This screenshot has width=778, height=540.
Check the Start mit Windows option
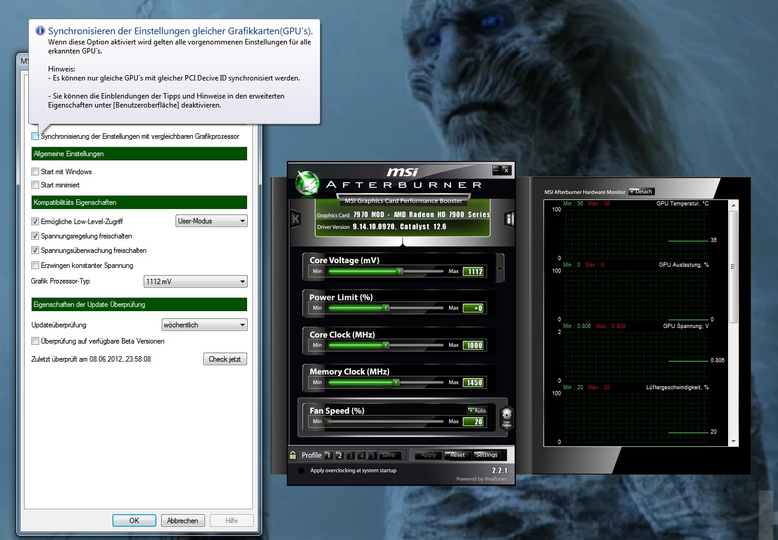[35, 172]
